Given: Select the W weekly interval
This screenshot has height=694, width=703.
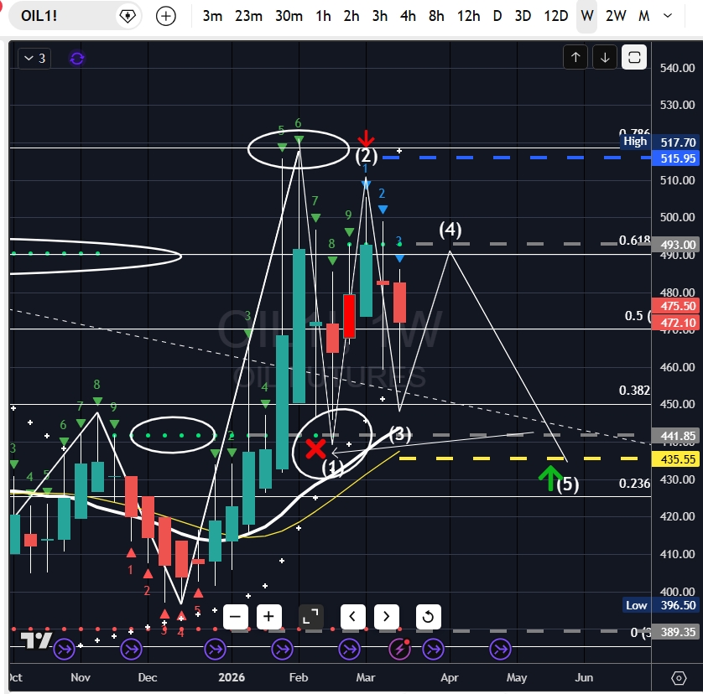Looking at the screenshot, I should pos(587,16).
